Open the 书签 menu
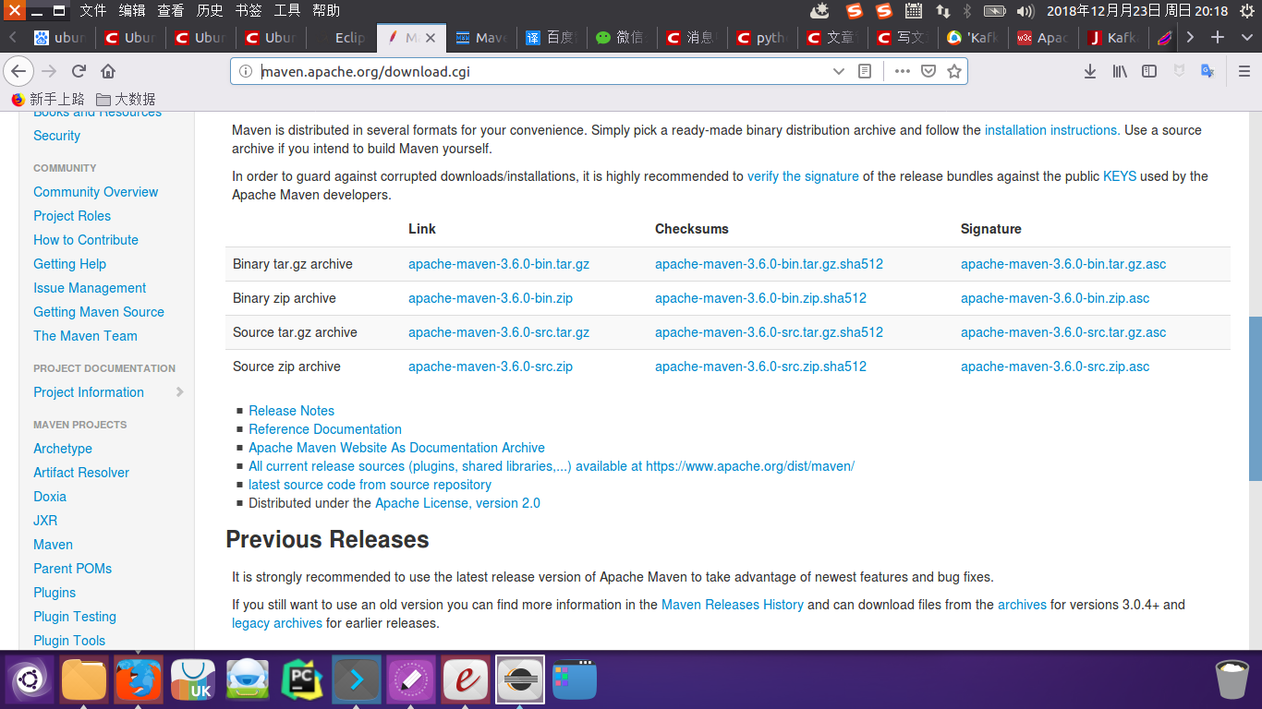Viewport: 1262px width, 709px height. pos(249,11)
